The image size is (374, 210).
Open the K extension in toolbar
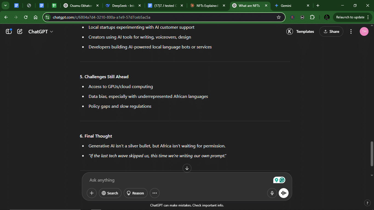(292, 17)
